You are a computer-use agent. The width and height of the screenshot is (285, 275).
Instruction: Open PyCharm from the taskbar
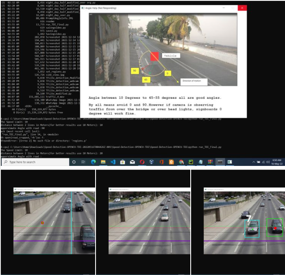191,162
